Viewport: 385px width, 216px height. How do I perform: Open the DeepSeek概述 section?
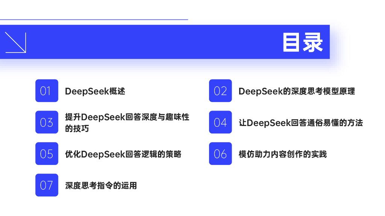click(x=95, y=91)
